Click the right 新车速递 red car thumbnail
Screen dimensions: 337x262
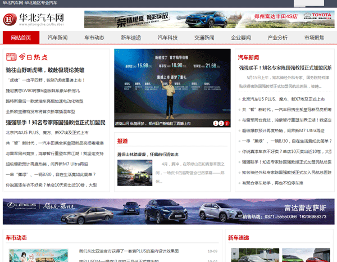pos(306,255)
